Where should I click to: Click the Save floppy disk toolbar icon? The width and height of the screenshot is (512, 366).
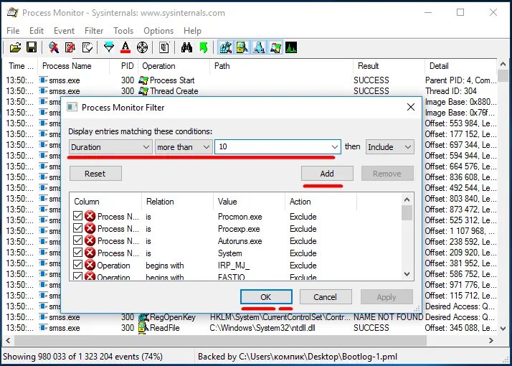(x=32, y=47)
